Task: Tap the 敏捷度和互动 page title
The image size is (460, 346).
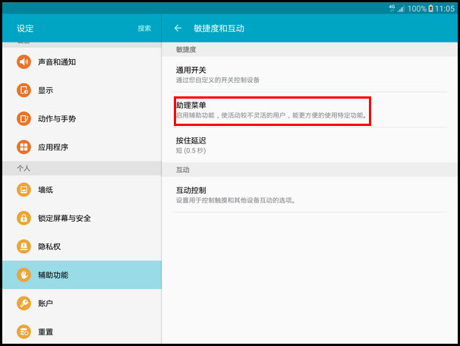Action: [x=219, y=28]
